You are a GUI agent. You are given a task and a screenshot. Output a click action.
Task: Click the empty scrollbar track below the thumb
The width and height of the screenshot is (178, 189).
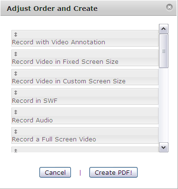(x=164, y=105)
